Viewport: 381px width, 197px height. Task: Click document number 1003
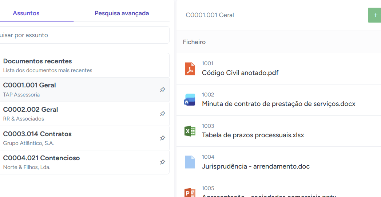tap(208, 126)
